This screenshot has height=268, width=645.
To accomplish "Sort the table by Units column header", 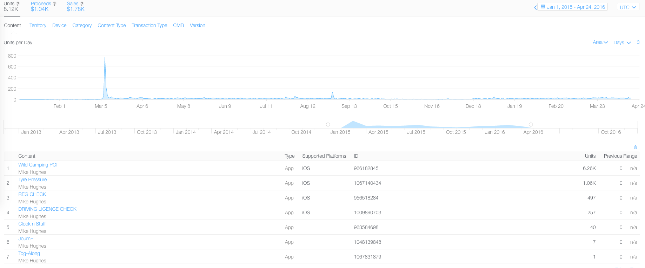I will pyautogui.click(x=590, y=156).
